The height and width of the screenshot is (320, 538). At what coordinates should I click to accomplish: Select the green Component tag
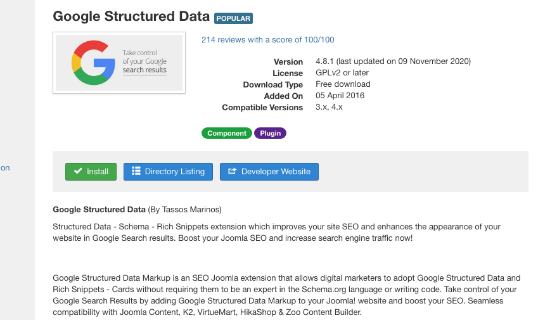click(227, 133)
